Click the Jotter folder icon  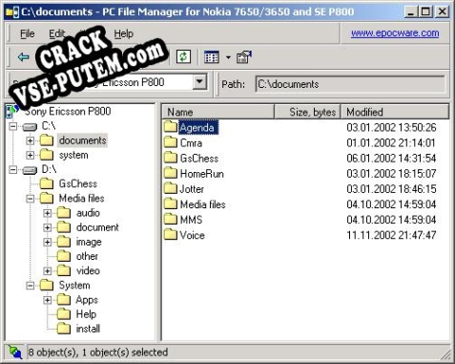click(x=171, y=188)
